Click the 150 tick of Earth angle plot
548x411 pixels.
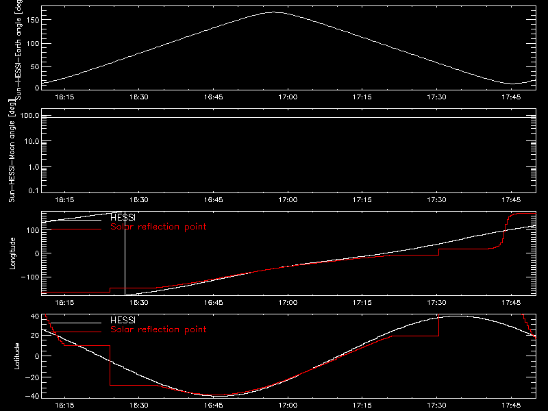click(32, 20)
